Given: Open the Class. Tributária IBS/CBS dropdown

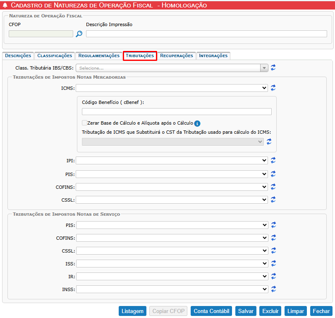Looking at the screenshot, I should pyautogui.click(x=172, y=68).
